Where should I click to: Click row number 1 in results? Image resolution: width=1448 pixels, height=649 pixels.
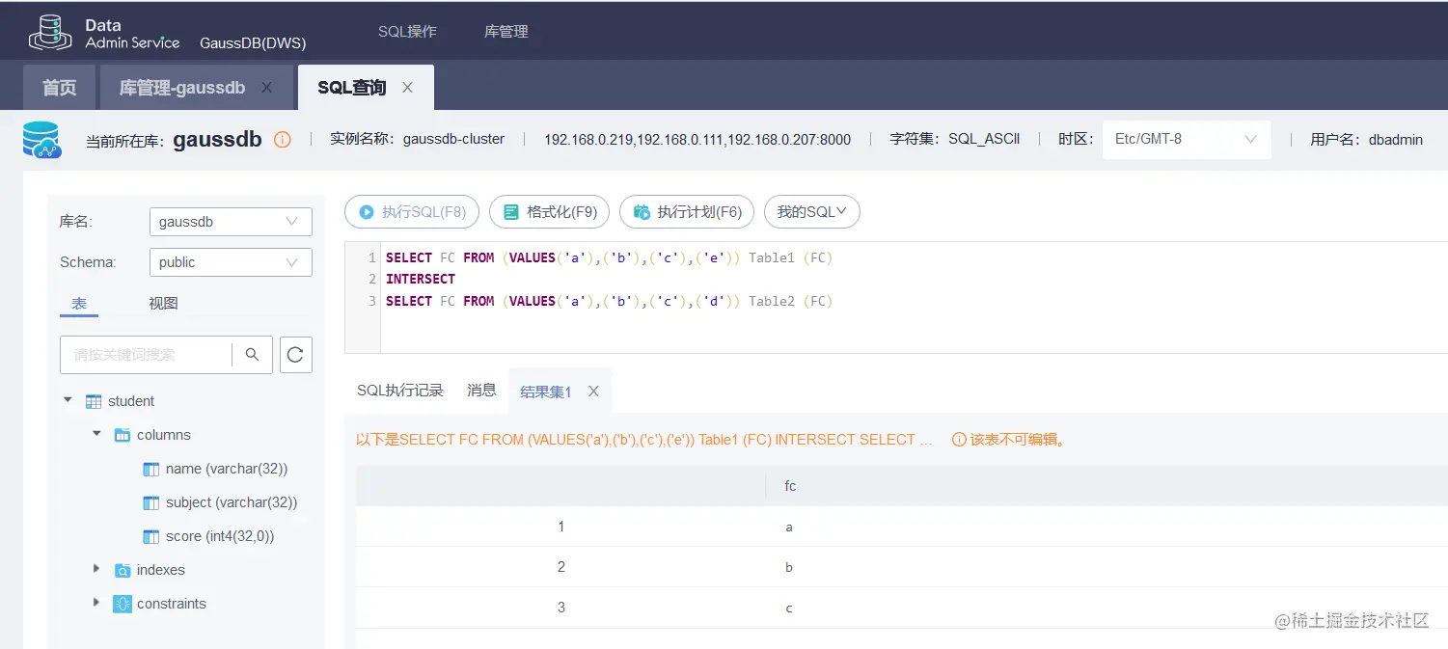tap(561, 527)
